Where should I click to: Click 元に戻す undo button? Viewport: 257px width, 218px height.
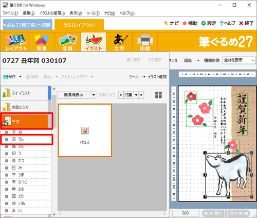click(x=134, y=60)
